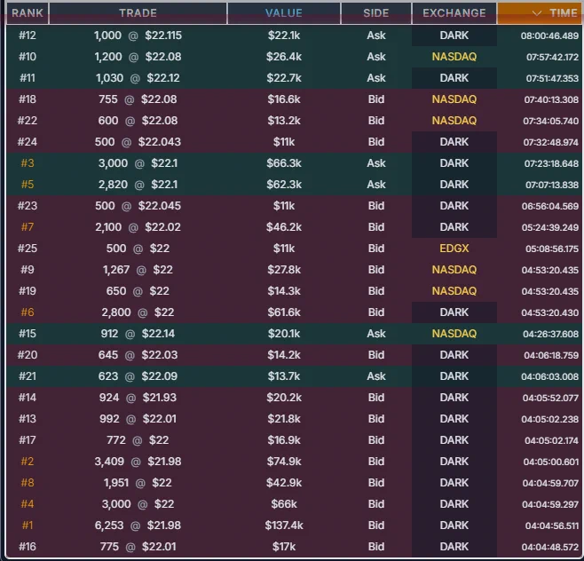Screen dimensions: 584x561
Task: Click time 04:04:48.572
Action: 550,547
